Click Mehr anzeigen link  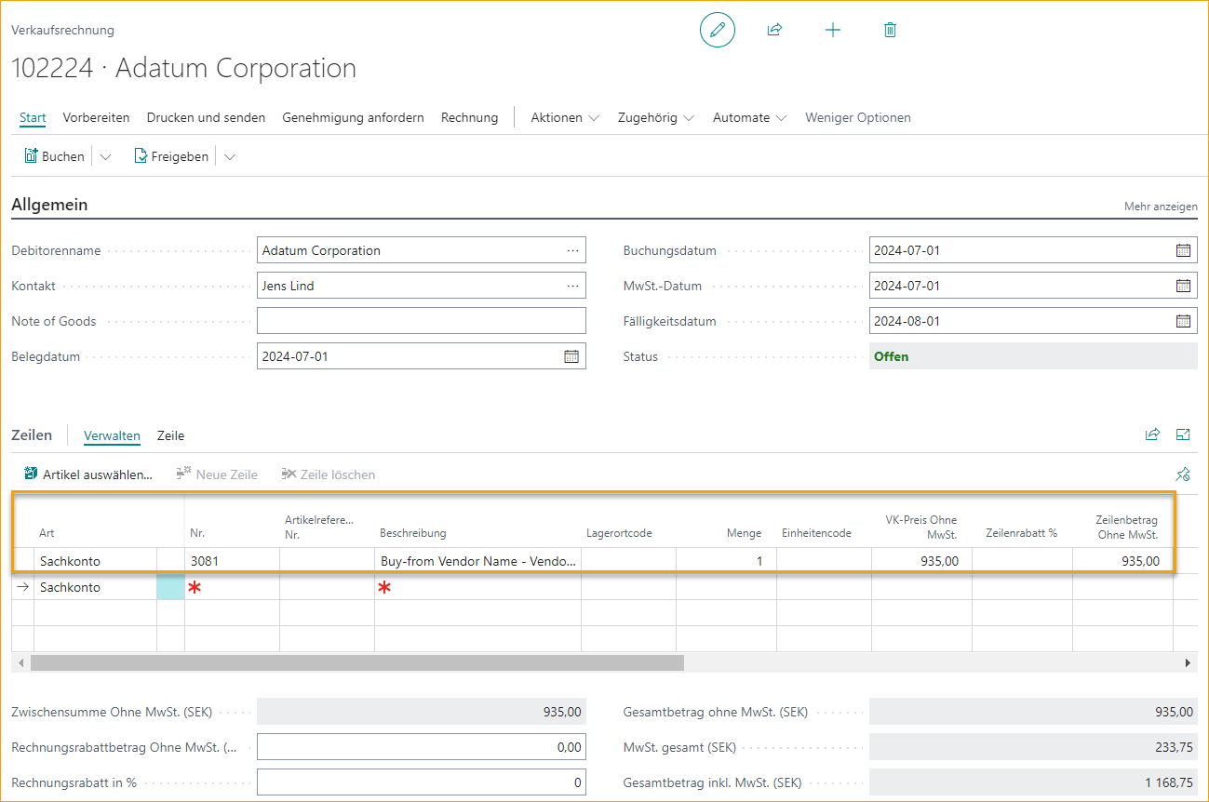[1161, 207]
